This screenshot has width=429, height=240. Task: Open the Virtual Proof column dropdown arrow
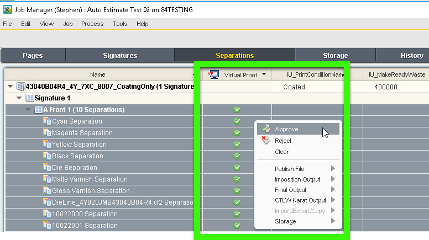(264, 74)
